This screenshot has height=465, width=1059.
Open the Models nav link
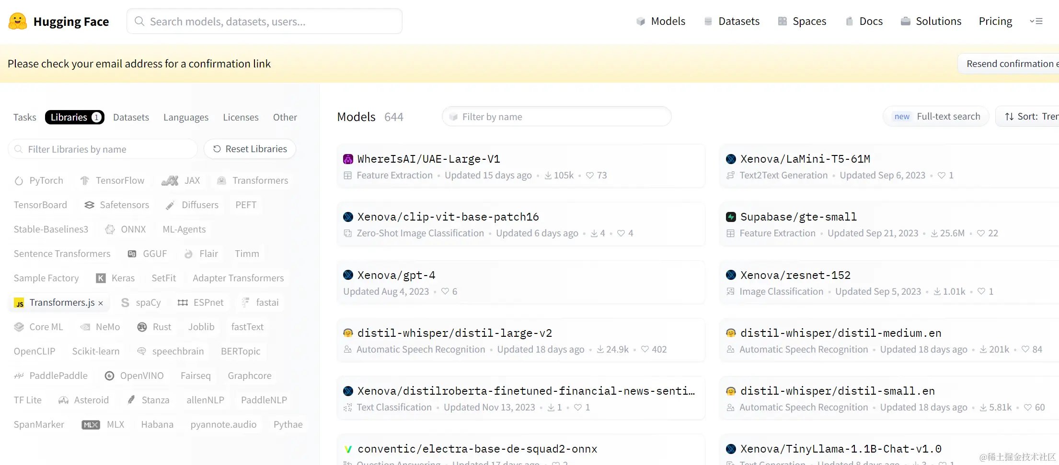661,21
